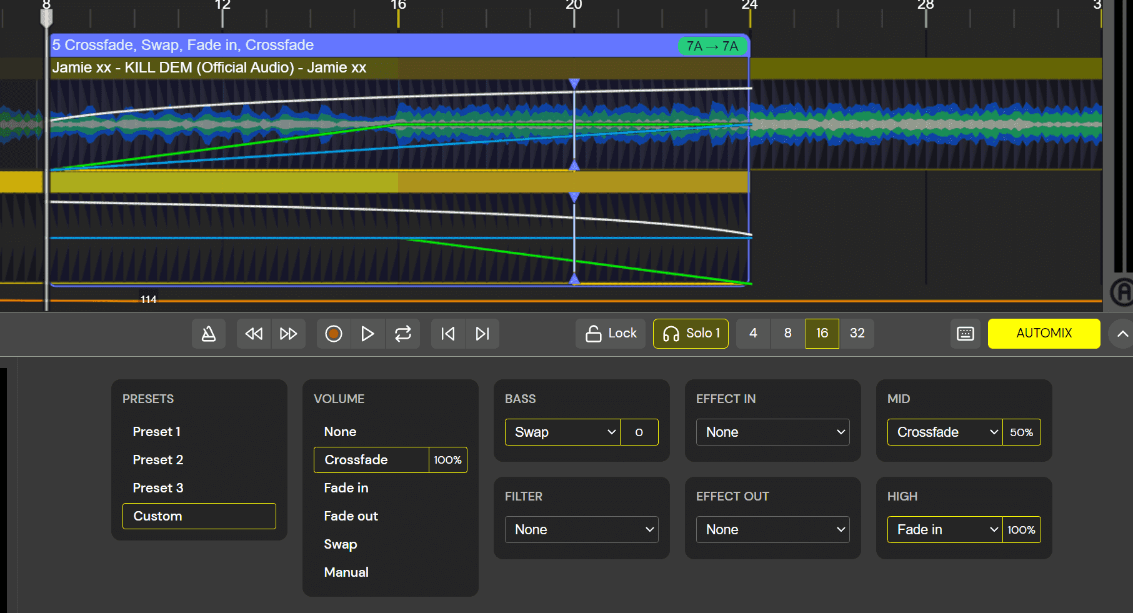This screenshot has width=1133, height=613.
Task: Jump to next transition icon
Action: tap(482, 334)
